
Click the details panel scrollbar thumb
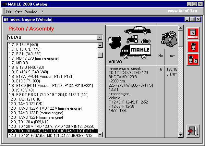point(181,39)
